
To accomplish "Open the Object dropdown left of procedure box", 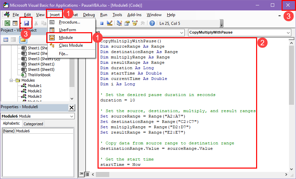I will [181, 33].
